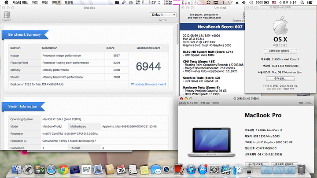This screenshot has height=178, width=317.
Task: Open the 파일 menu
Action: pyautogui.click(x=35, y=3)
